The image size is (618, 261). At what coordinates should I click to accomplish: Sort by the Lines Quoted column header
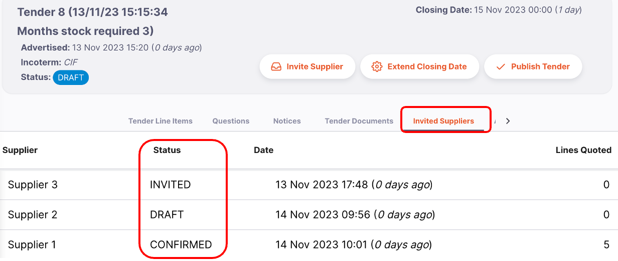(x=583, y=150)
